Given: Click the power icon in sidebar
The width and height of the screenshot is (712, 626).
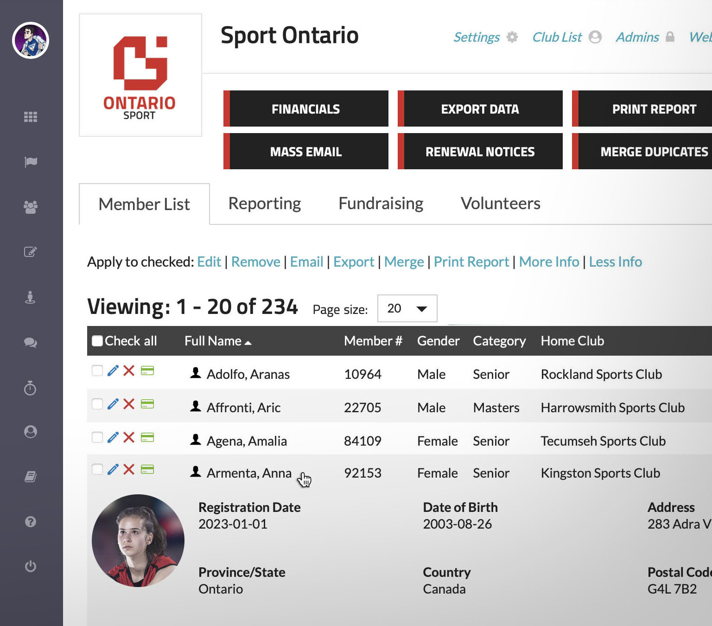Looking at the screenshot, I should pyautogui.click(x=31, y=566).
